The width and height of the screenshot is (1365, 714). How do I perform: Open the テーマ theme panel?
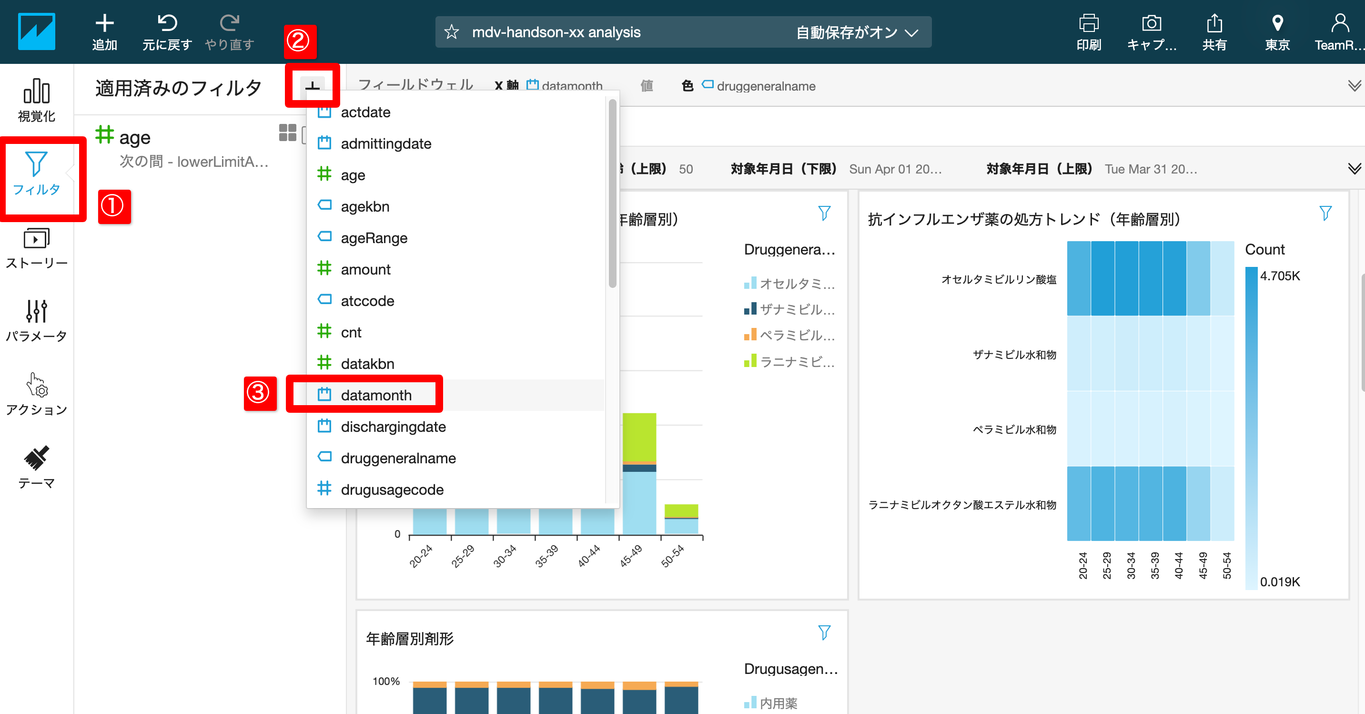tap(36, 467)
